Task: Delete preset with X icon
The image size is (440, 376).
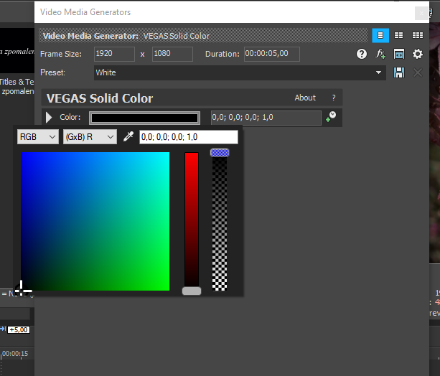Action: (x=418, y=72)
